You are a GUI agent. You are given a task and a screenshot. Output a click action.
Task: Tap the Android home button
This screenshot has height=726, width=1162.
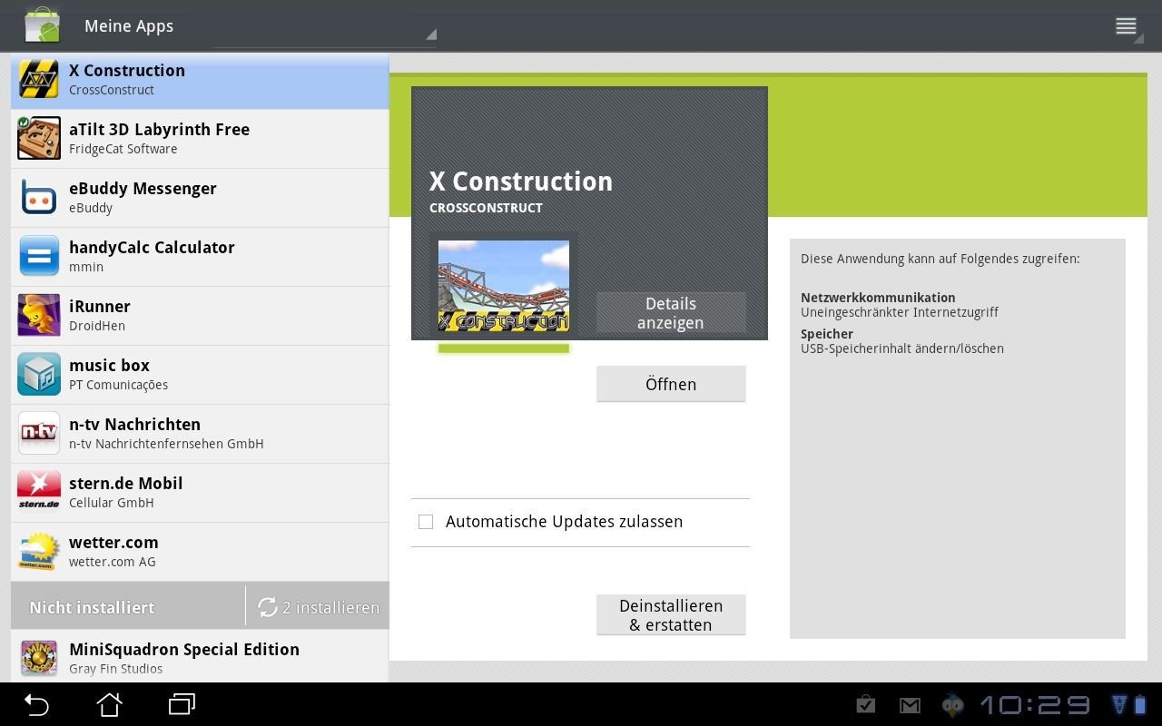tap(110, 704)
